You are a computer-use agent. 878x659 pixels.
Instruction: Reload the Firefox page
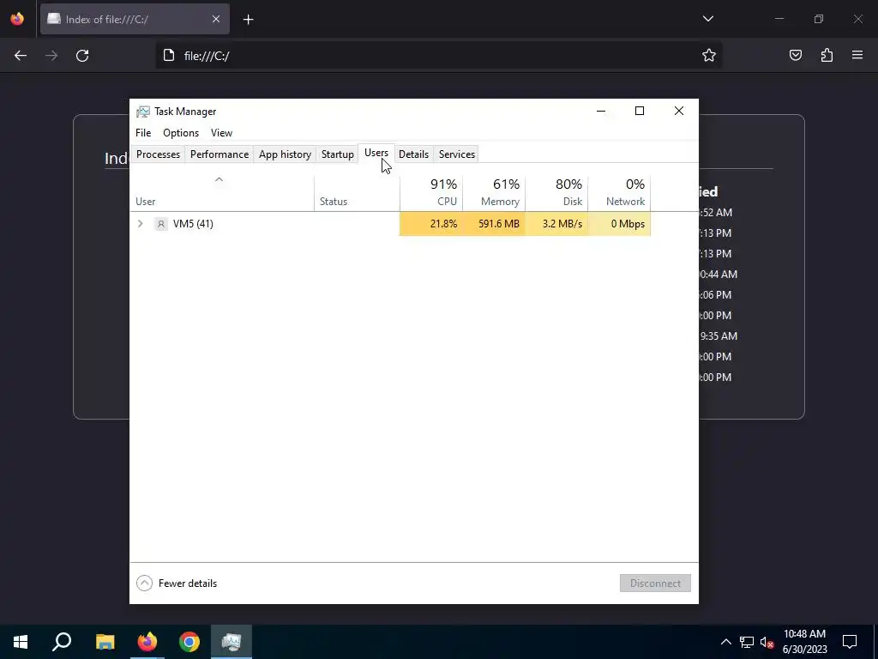(x=82, y=56)
